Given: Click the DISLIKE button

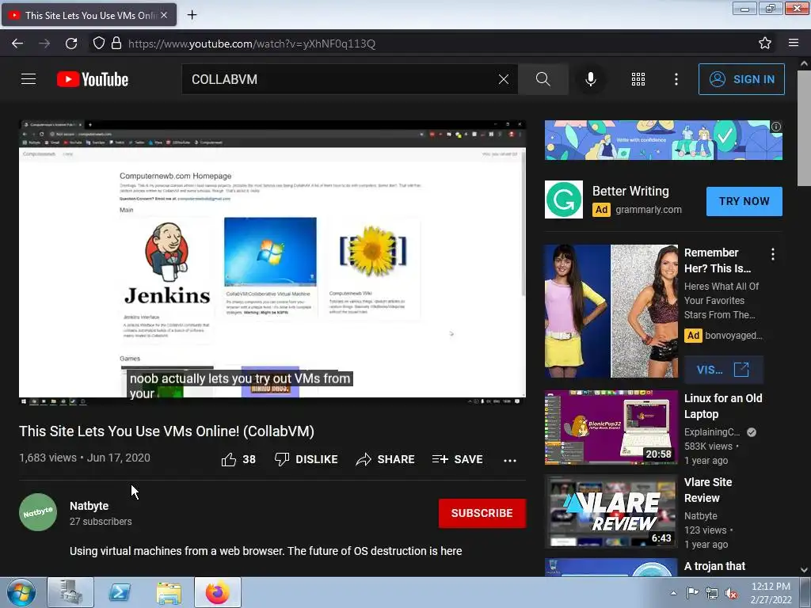Looking at the screenshot, I should (307, 459).
